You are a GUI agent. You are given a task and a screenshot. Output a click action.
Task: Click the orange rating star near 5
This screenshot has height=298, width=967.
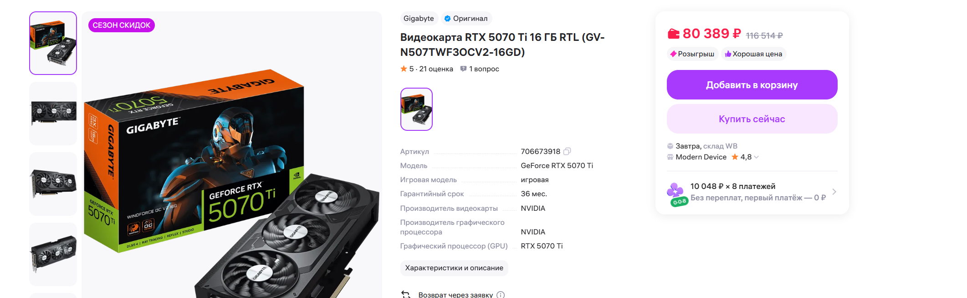point(404,69)
